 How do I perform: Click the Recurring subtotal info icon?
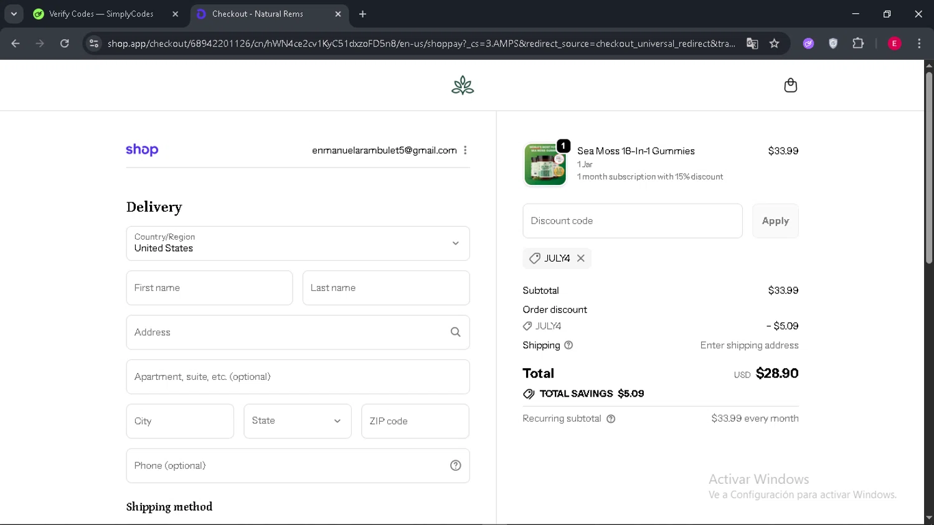tap(611, 419)
